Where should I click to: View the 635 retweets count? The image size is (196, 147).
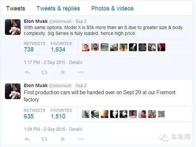pos(29,116)
